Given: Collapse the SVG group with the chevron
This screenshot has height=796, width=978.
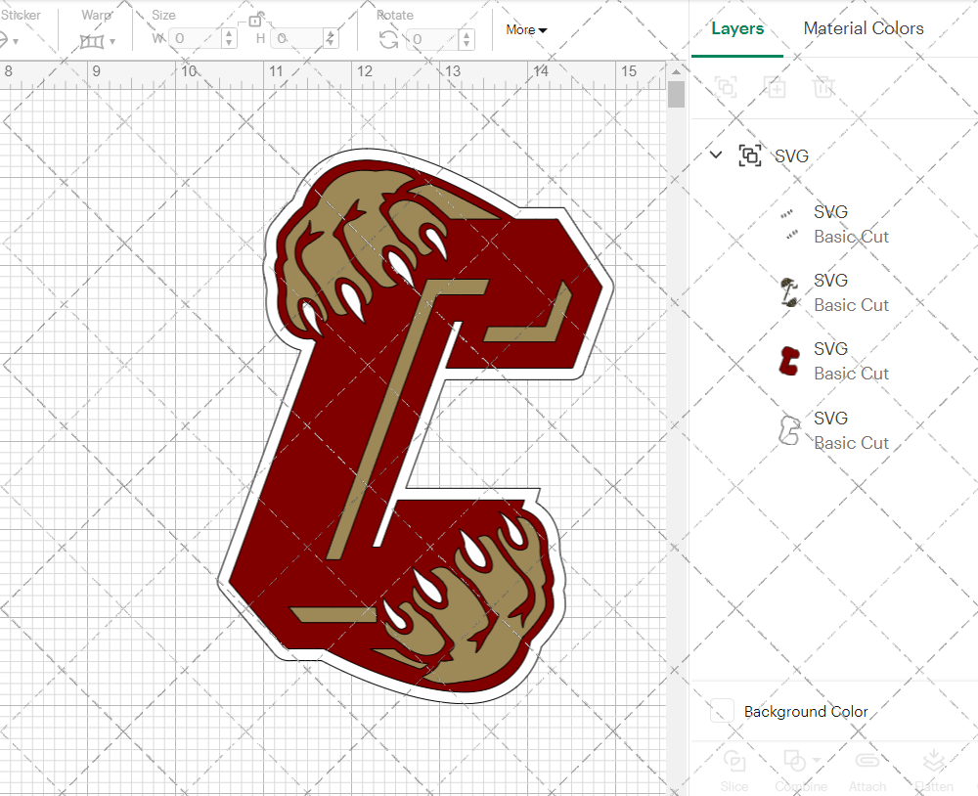Looking at the screenshot, I should 716,155.
